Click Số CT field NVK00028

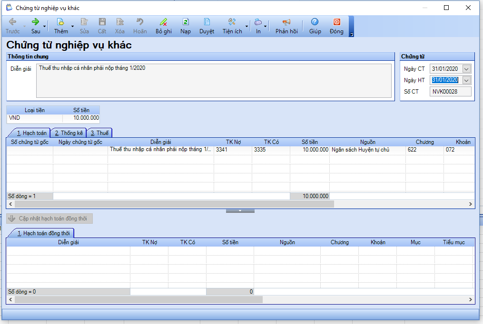tap(450, 92)
